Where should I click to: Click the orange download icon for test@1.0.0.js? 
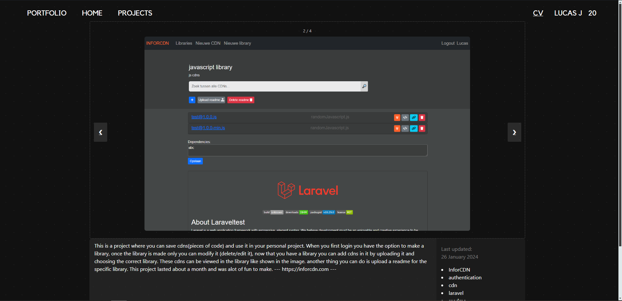(397, 117)
